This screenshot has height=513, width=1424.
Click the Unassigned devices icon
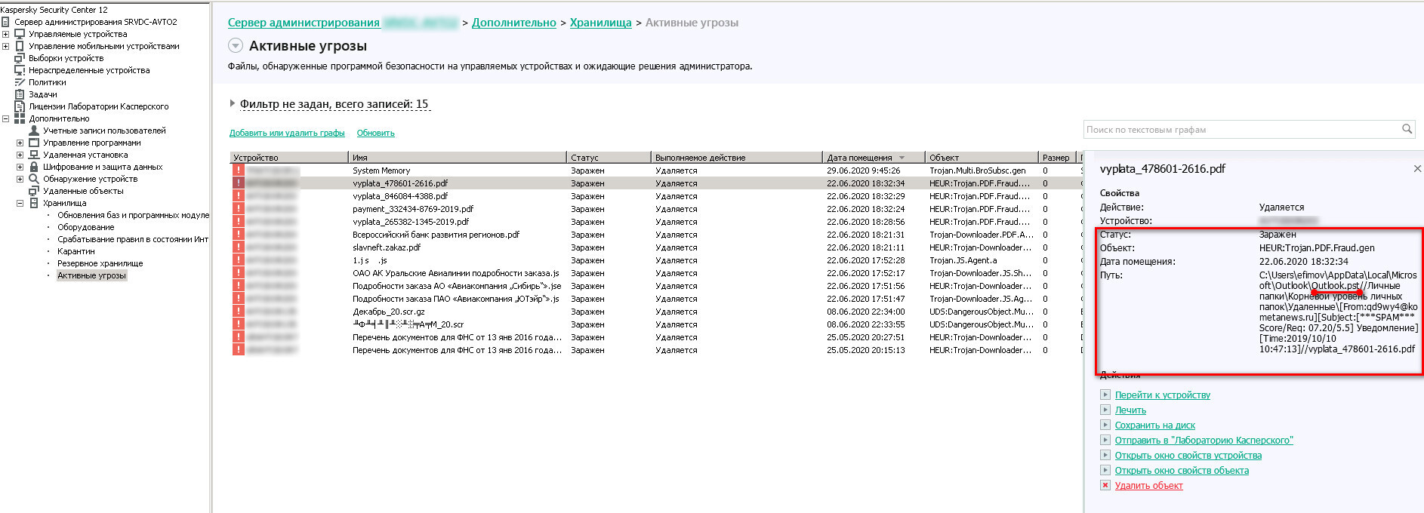(20, 70)
